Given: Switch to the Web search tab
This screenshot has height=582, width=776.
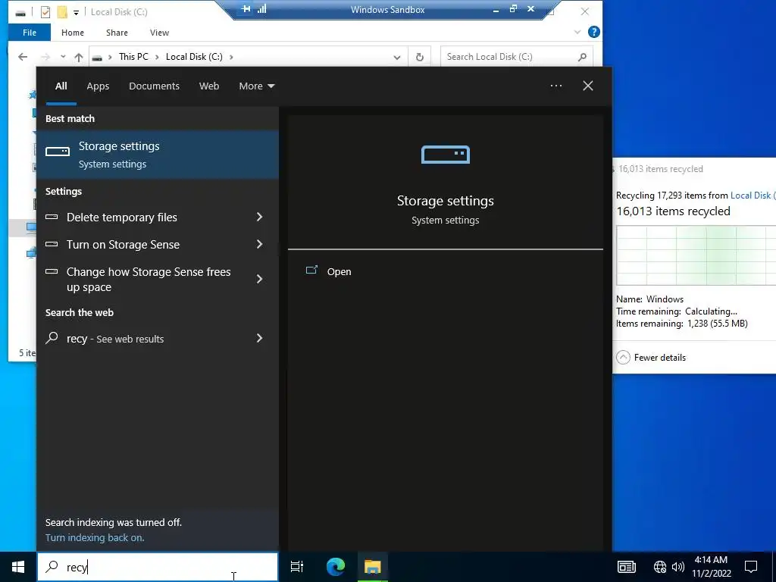Looking at the screenshot, I should [209, 86].
